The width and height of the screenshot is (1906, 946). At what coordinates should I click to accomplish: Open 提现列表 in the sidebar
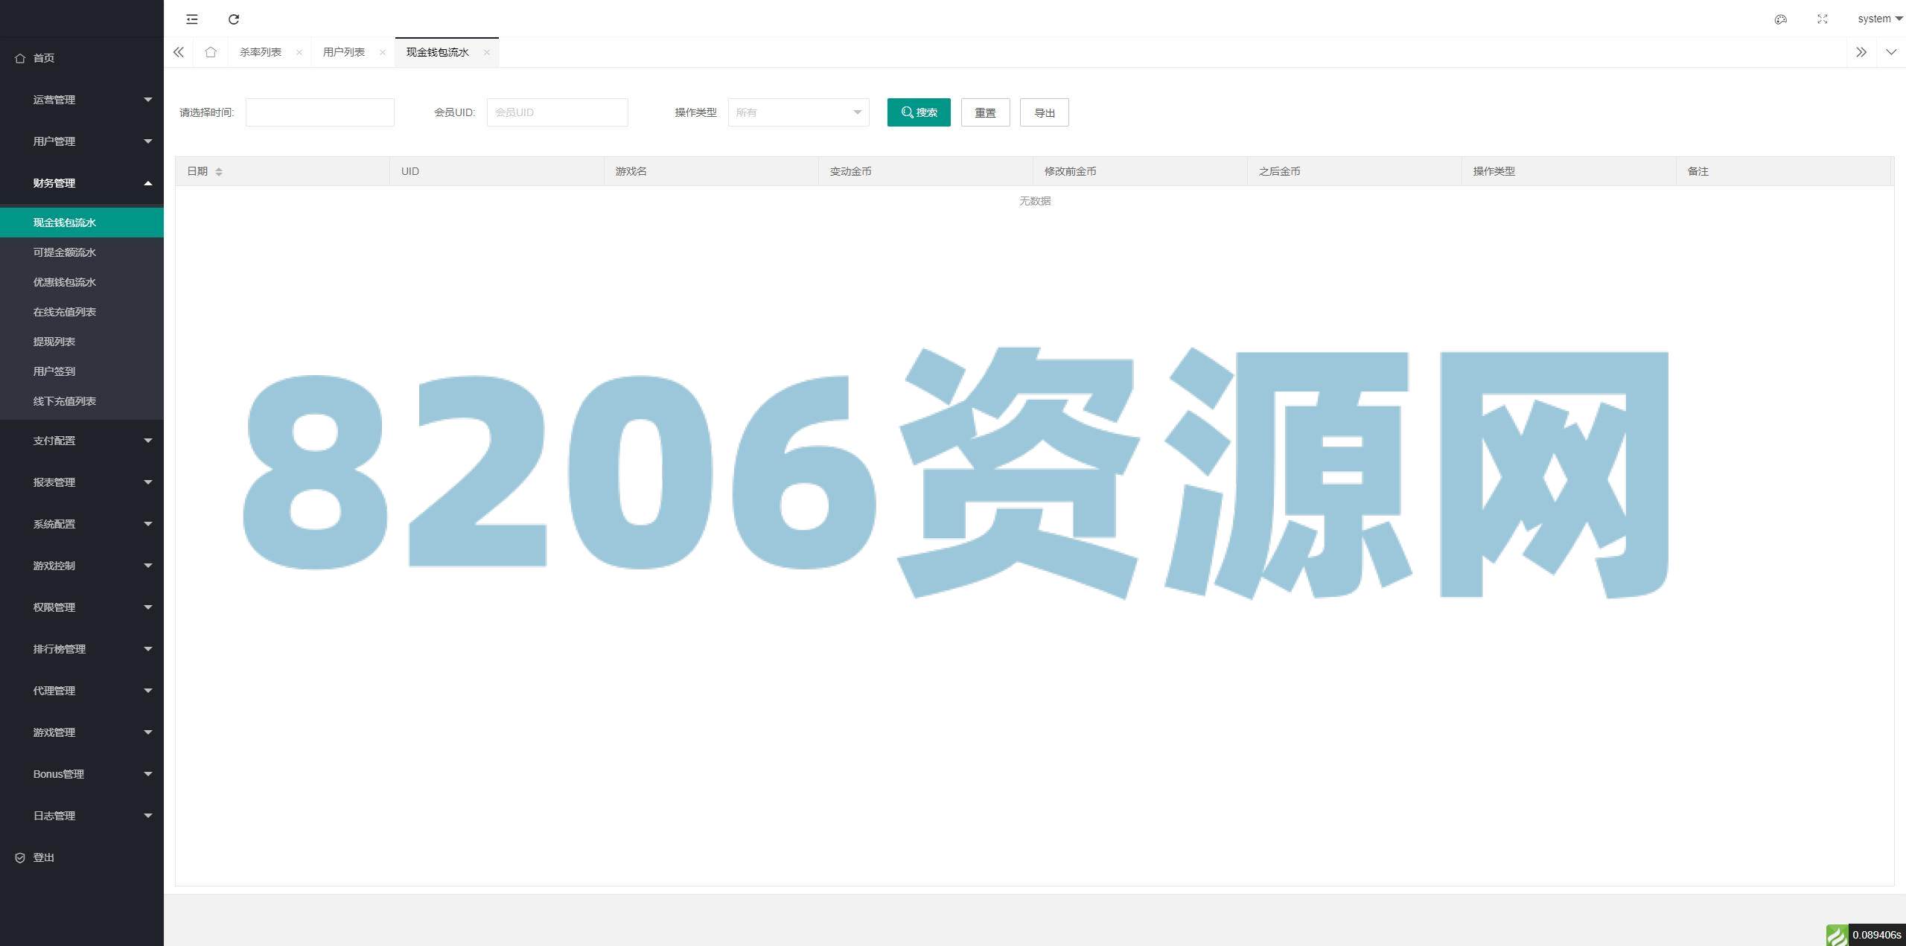click(54, 342)
